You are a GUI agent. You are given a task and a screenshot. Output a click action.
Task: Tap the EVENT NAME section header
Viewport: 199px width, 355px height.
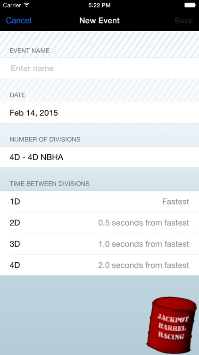30,51
